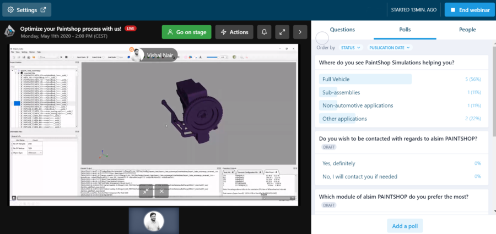This screenshot has width=496, height=234.
Task: Click the Vishal Nair presenter name label
Action: point(159,55)
